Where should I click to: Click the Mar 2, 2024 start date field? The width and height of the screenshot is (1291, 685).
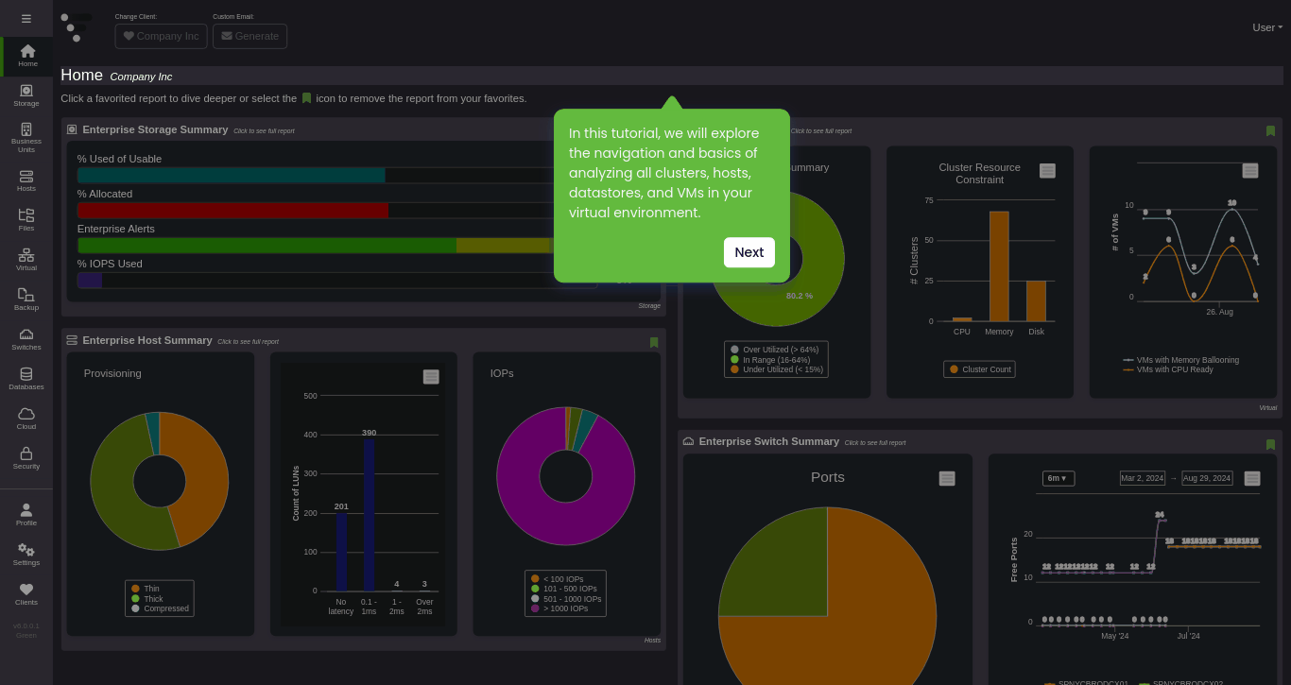(x=1143, y=478)
